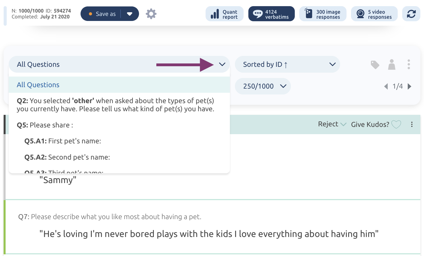Image resolution: width=424 pixels, height=256 pixels.
Task: Open the settings gear icon
Action: click(x=151, y=14)
